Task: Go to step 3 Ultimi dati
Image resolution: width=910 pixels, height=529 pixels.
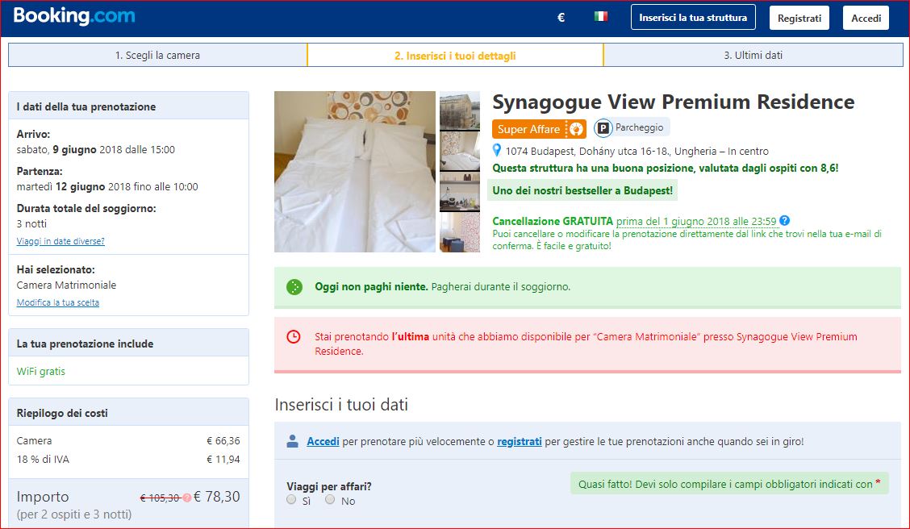Action: coord(753,55)
